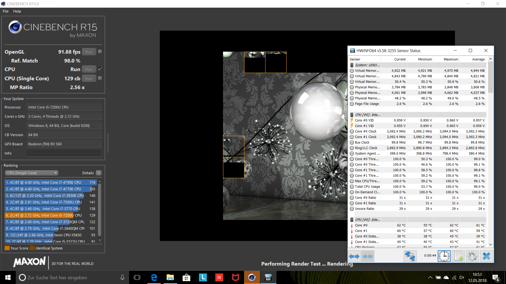This screenshot has width=506, height=284.
Task: Click the HWiNFO shrink columns arrows button
Action: tap(368, 256)
